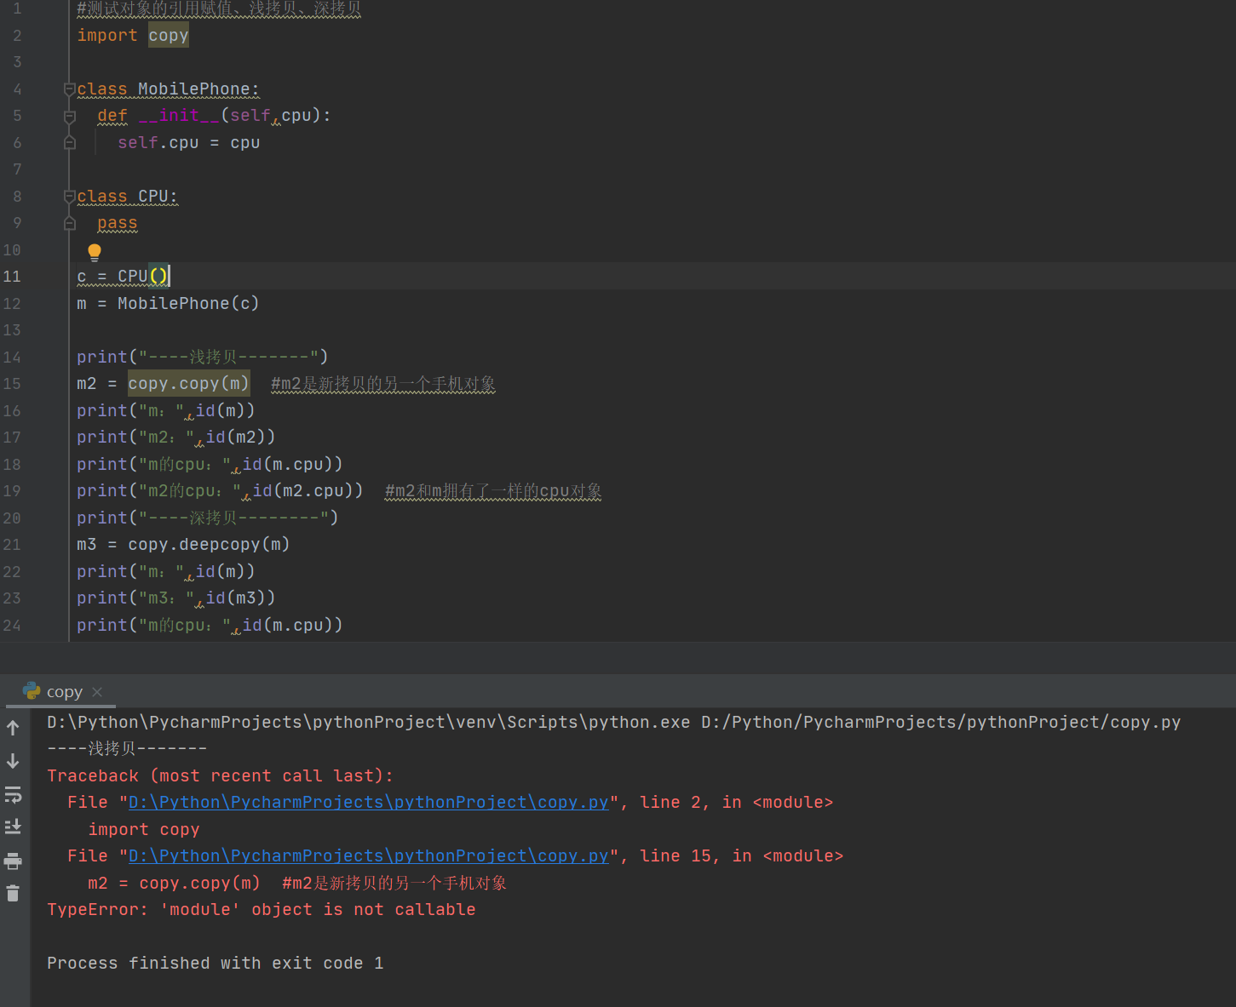Open copy.py link for line 15 traceback
This screenshot has height=1007, width=1236.
coord(369,856)
